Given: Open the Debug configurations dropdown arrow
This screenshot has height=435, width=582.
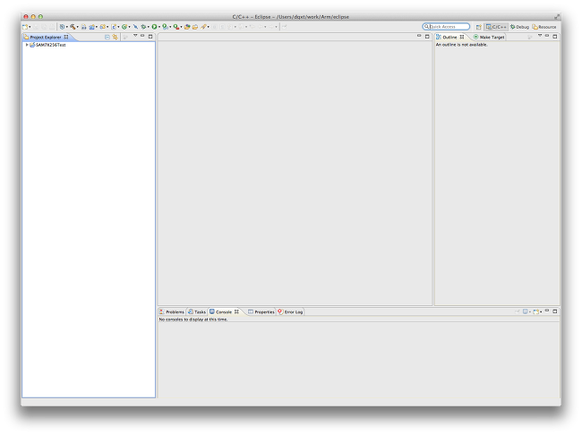Looking at the screenshot, I should coord(148,27).
